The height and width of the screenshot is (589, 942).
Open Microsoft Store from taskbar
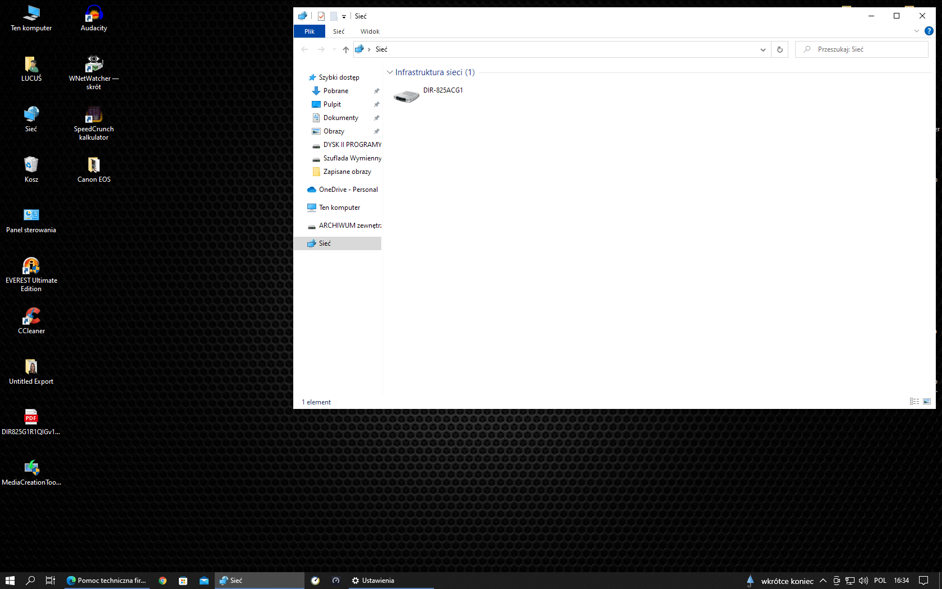[x=183, y=581]
